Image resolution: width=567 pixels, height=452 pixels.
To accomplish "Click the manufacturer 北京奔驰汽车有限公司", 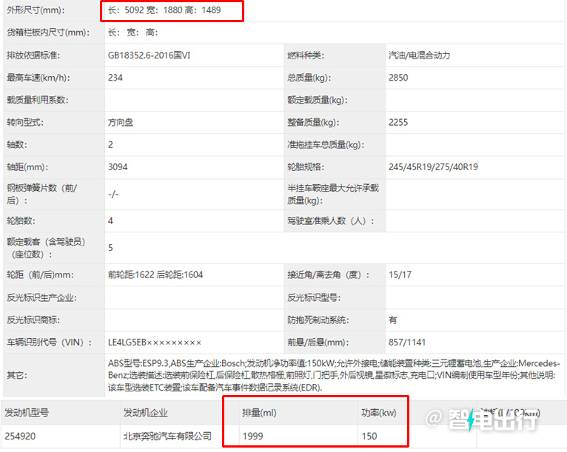I will pos(167,436).
